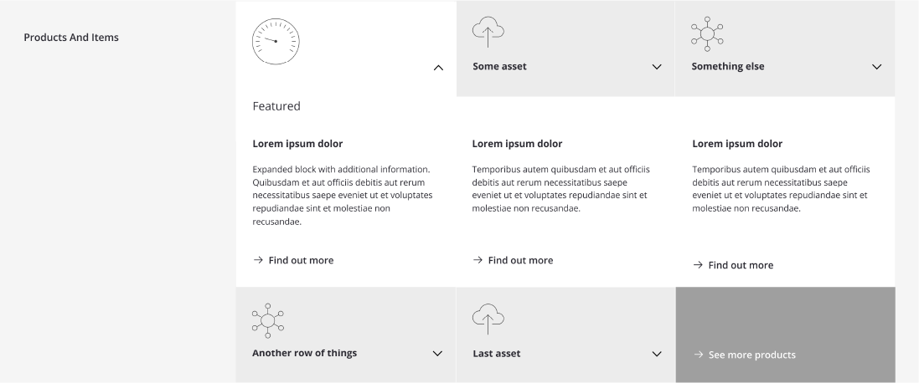
Task: Expand the Something else chevron
Action: [877, 67]
